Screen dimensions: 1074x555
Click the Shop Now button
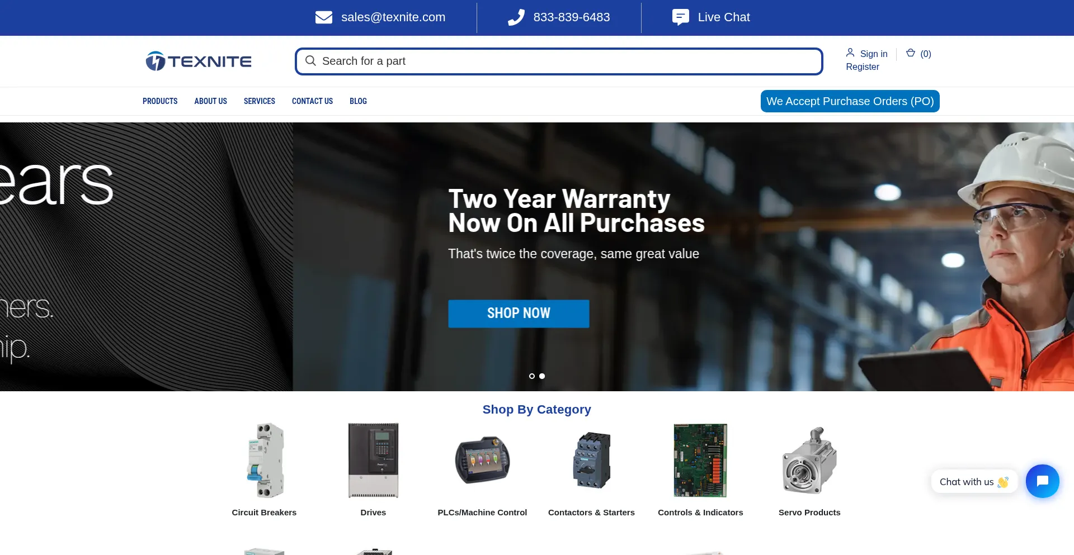click(519, 314)
